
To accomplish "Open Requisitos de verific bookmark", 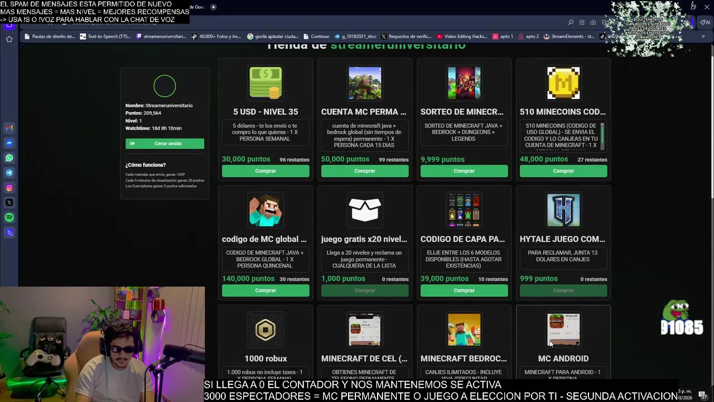I will point(407,36).
